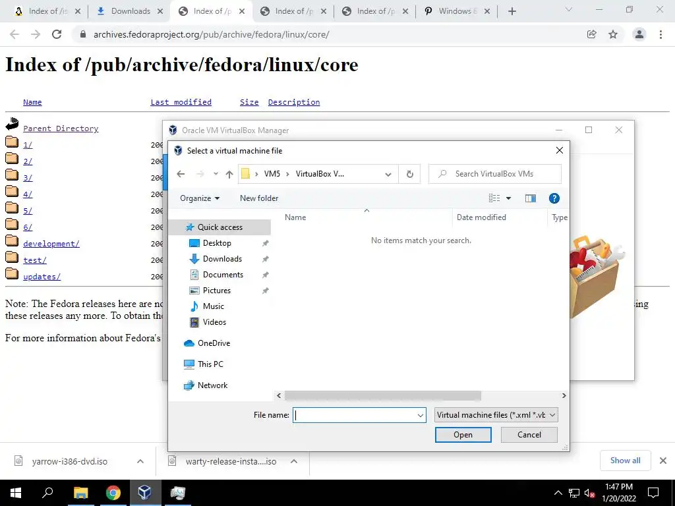Select This PC in navigation pane

click(x=210, y=364)
